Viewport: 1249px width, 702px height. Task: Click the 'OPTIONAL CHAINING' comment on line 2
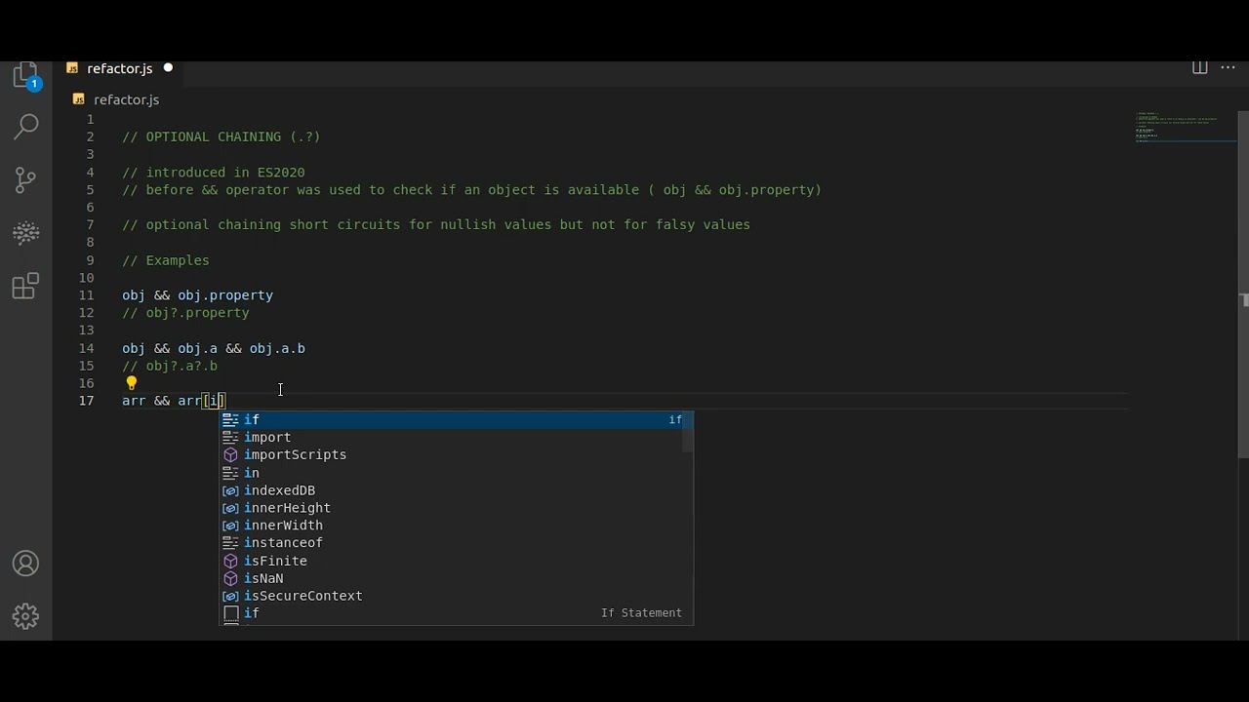point(222,136)
